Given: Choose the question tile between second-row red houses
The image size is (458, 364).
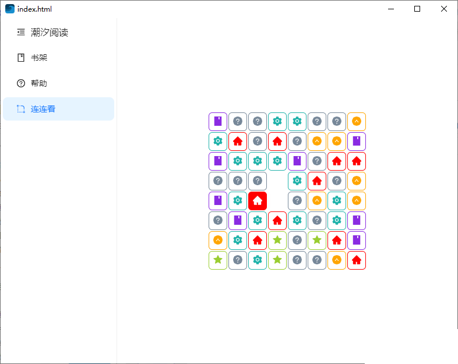Looking at the screenshot, I should point(258,142).
